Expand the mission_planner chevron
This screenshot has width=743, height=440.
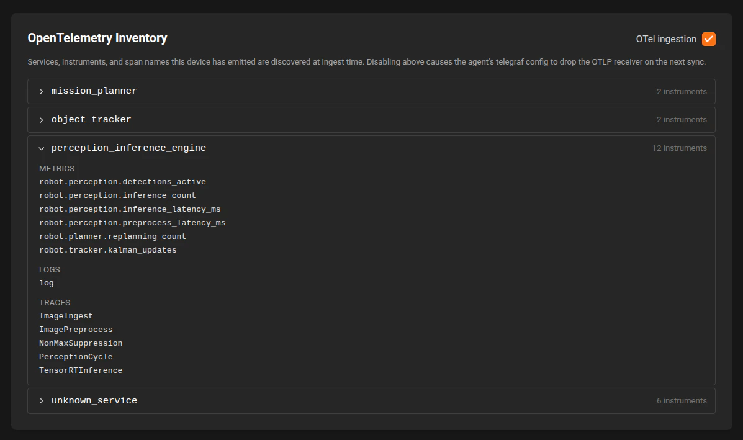click(41, 91)
